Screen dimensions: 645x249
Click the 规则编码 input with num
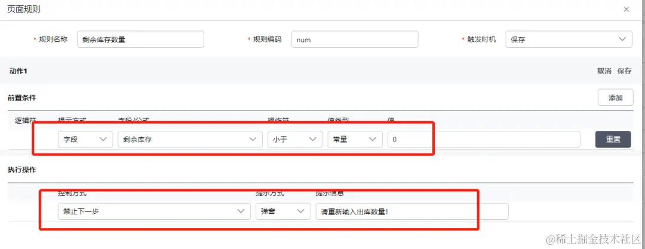click(355, 39)
